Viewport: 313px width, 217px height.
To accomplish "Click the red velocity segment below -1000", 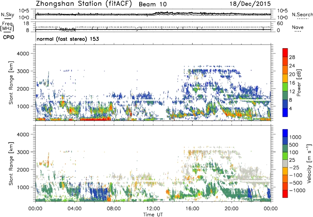I will [x=285, y=194].
